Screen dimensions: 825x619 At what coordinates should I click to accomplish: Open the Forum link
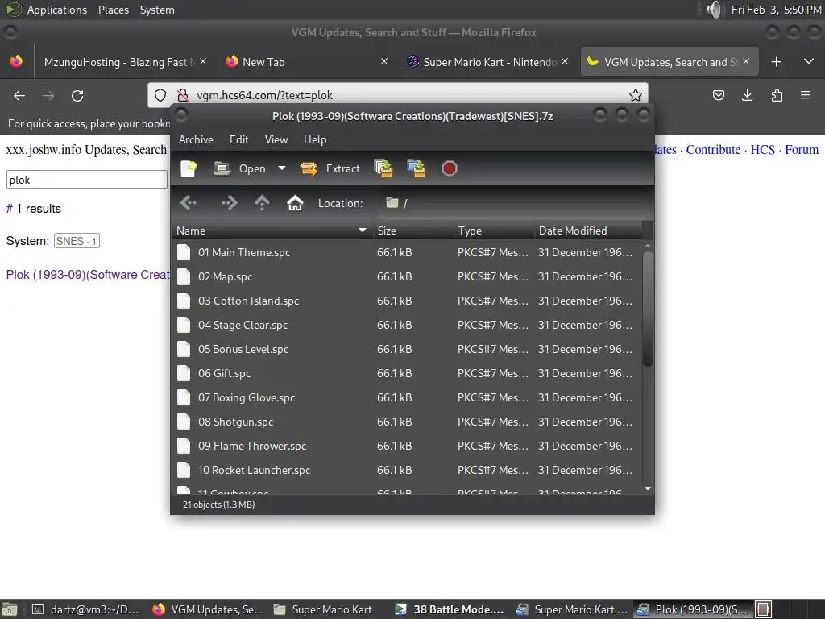pyautogui.click(x=802, y=149)
